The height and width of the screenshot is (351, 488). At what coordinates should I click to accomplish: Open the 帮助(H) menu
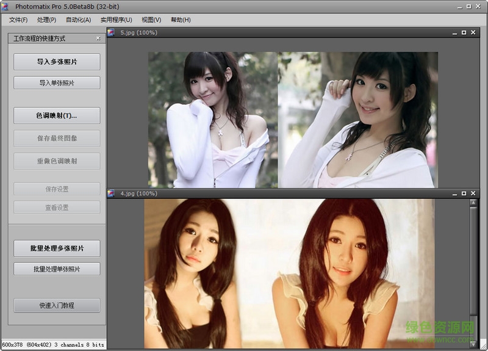(x=181, y=20)
